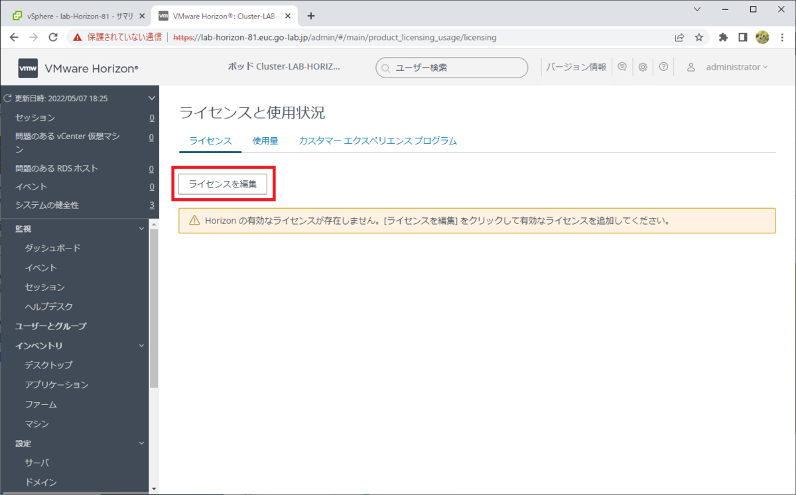796x495 pixels.
Task: Open the カスタマー エクスペリエンス プログラム tab
Action: tap(377, 140)
